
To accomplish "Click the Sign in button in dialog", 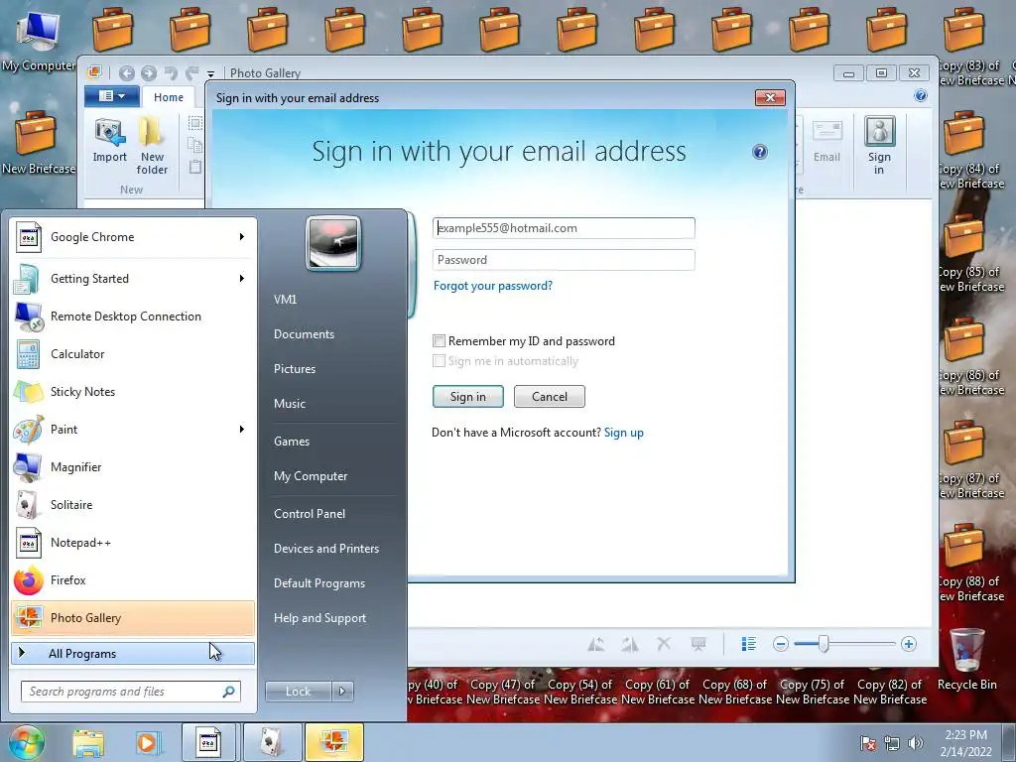I will pos(468,397).
